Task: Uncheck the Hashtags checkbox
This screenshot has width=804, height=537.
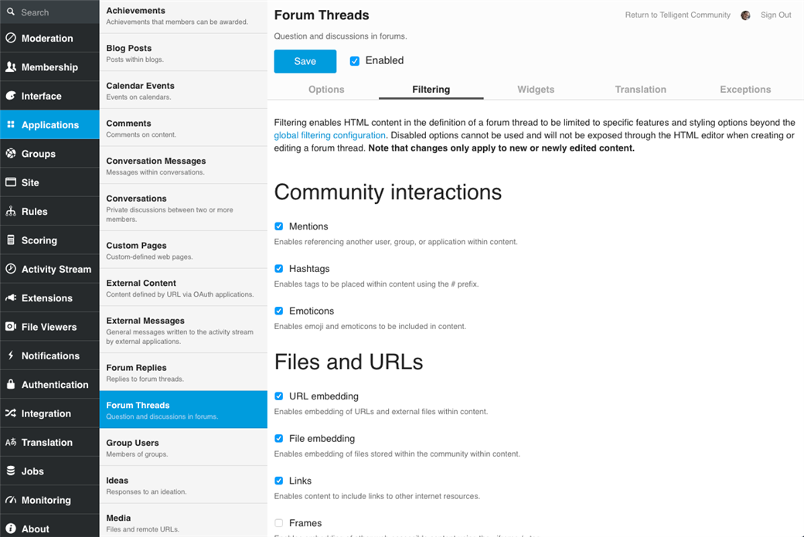Action: pos(279,269)
